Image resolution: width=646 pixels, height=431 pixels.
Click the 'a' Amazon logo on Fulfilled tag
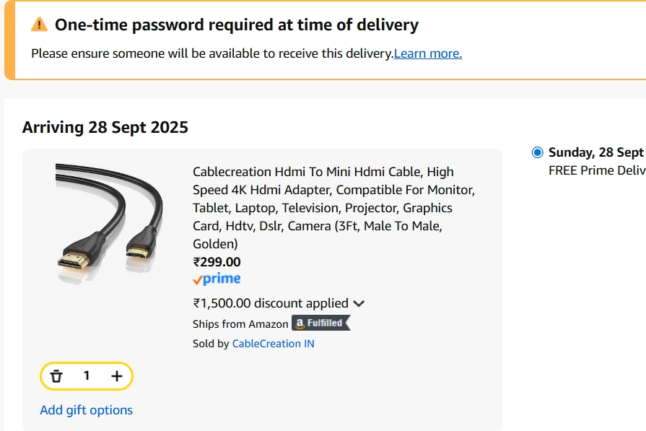301,323
